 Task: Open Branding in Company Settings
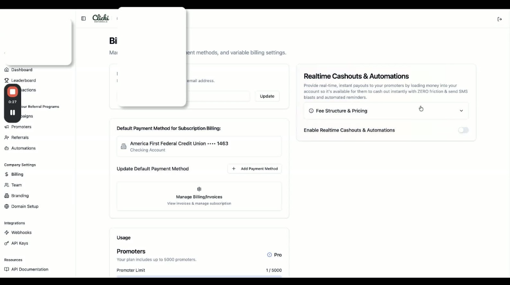coord(20,196)
